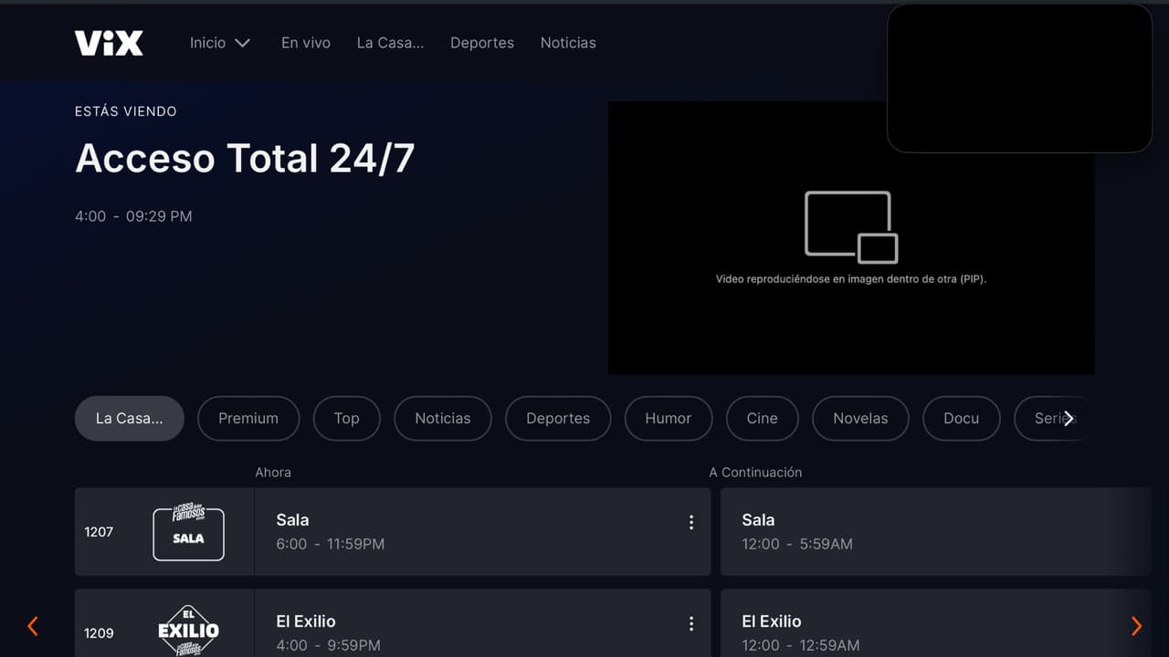Go to next page with orange right arrow

[1136, 626]
